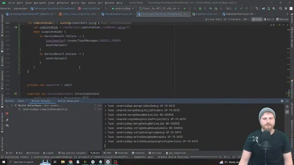294x165 pixels.
Task: Click the build output horizontal scrollbar
Action: [x=152, y=149]
